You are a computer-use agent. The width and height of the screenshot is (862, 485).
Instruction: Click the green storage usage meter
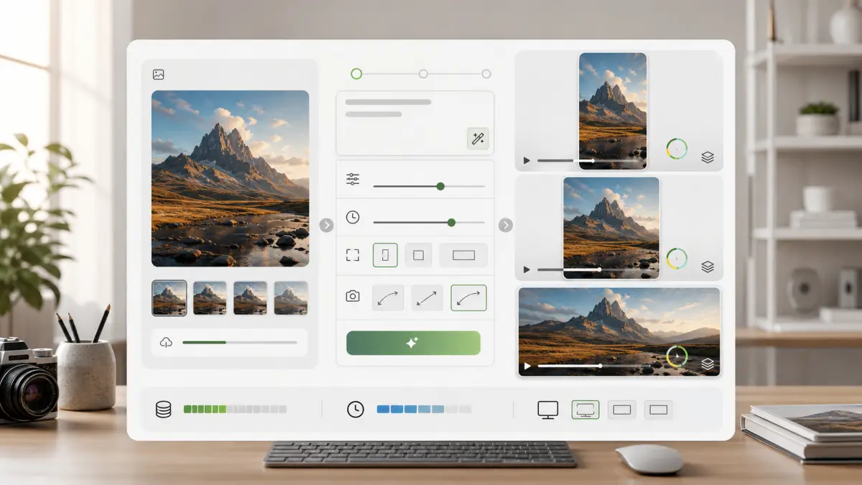(235, 410)
